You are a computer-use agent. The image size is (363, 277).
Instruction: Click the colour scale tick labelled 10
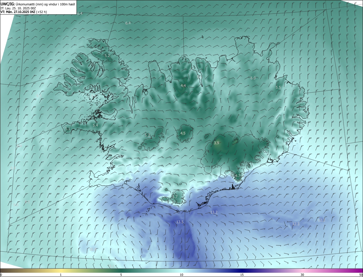tap(181, 275)
